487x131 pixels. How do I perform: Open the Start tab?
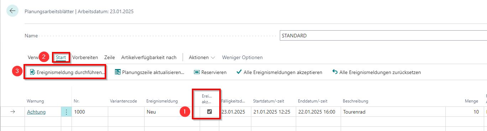click(61, 57)
